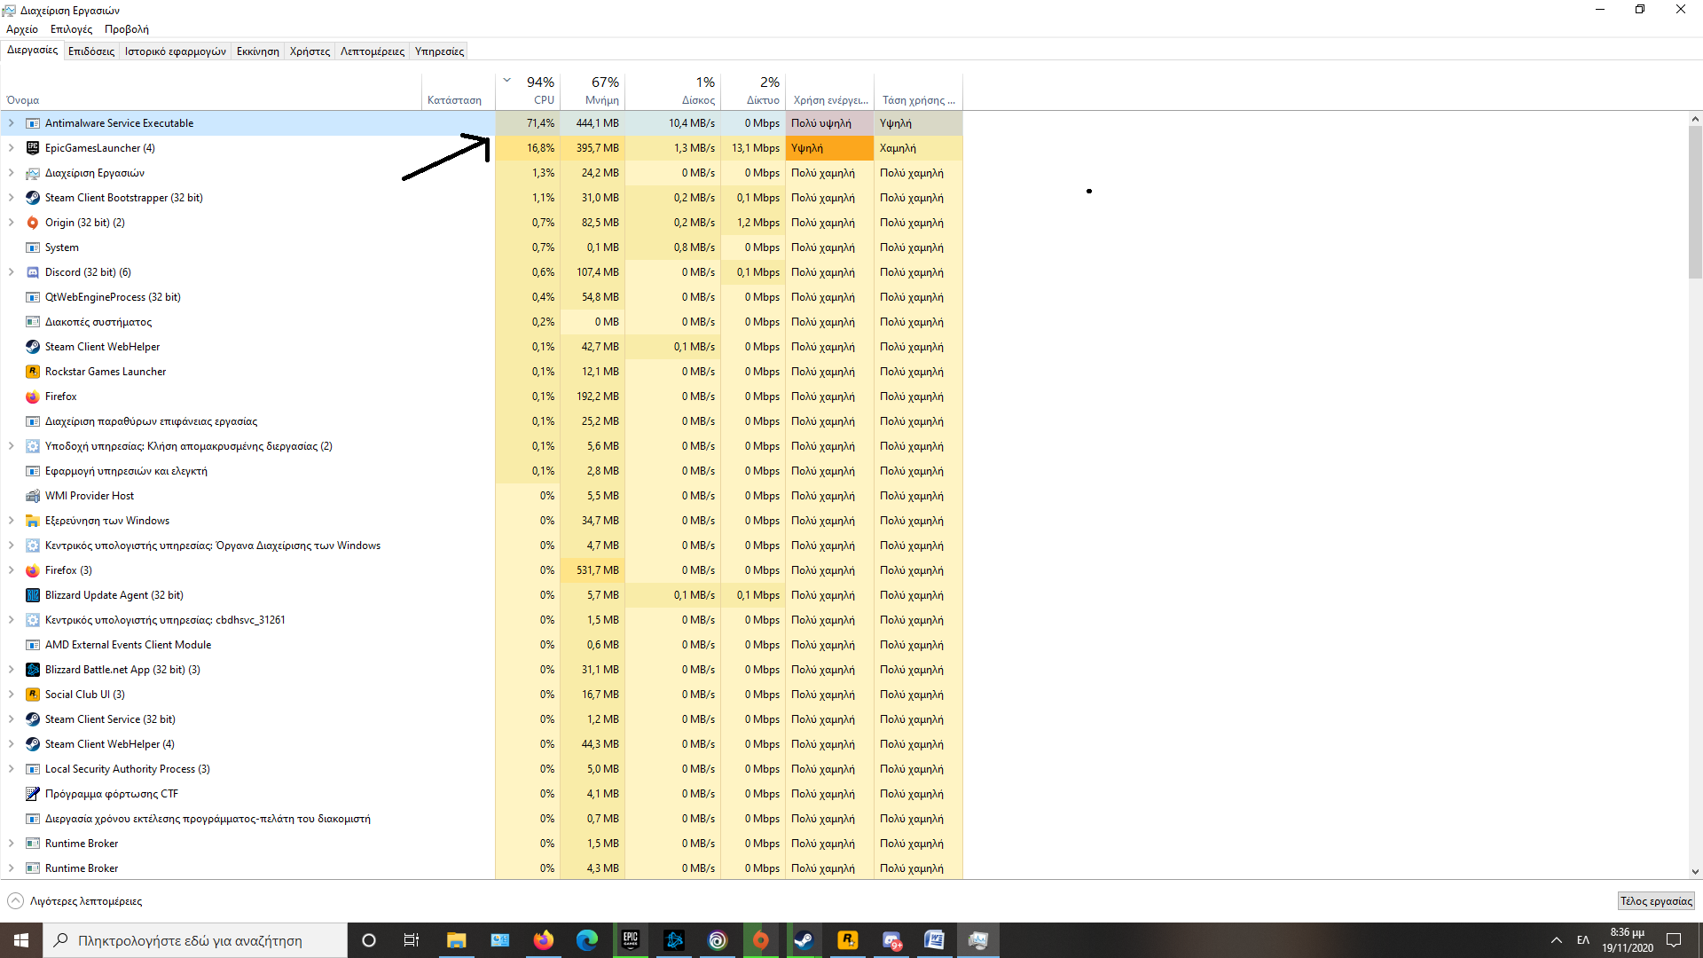Expand the EpicGamesLauncher (4) process group
1703x958 pixels.
point(12,148)
